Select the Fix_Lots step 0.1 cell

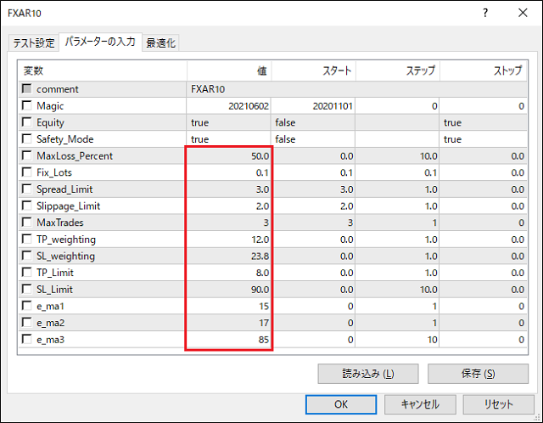pyautogui.click(x=398, y=172)
